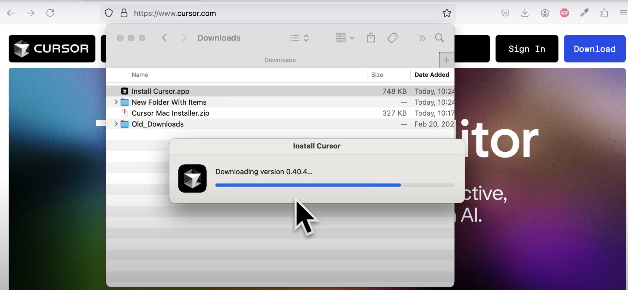The height and width of the screenshot is (290, 628).
Task: Click the Cursor logo on the webpage
Action: (x=52, y=49)
